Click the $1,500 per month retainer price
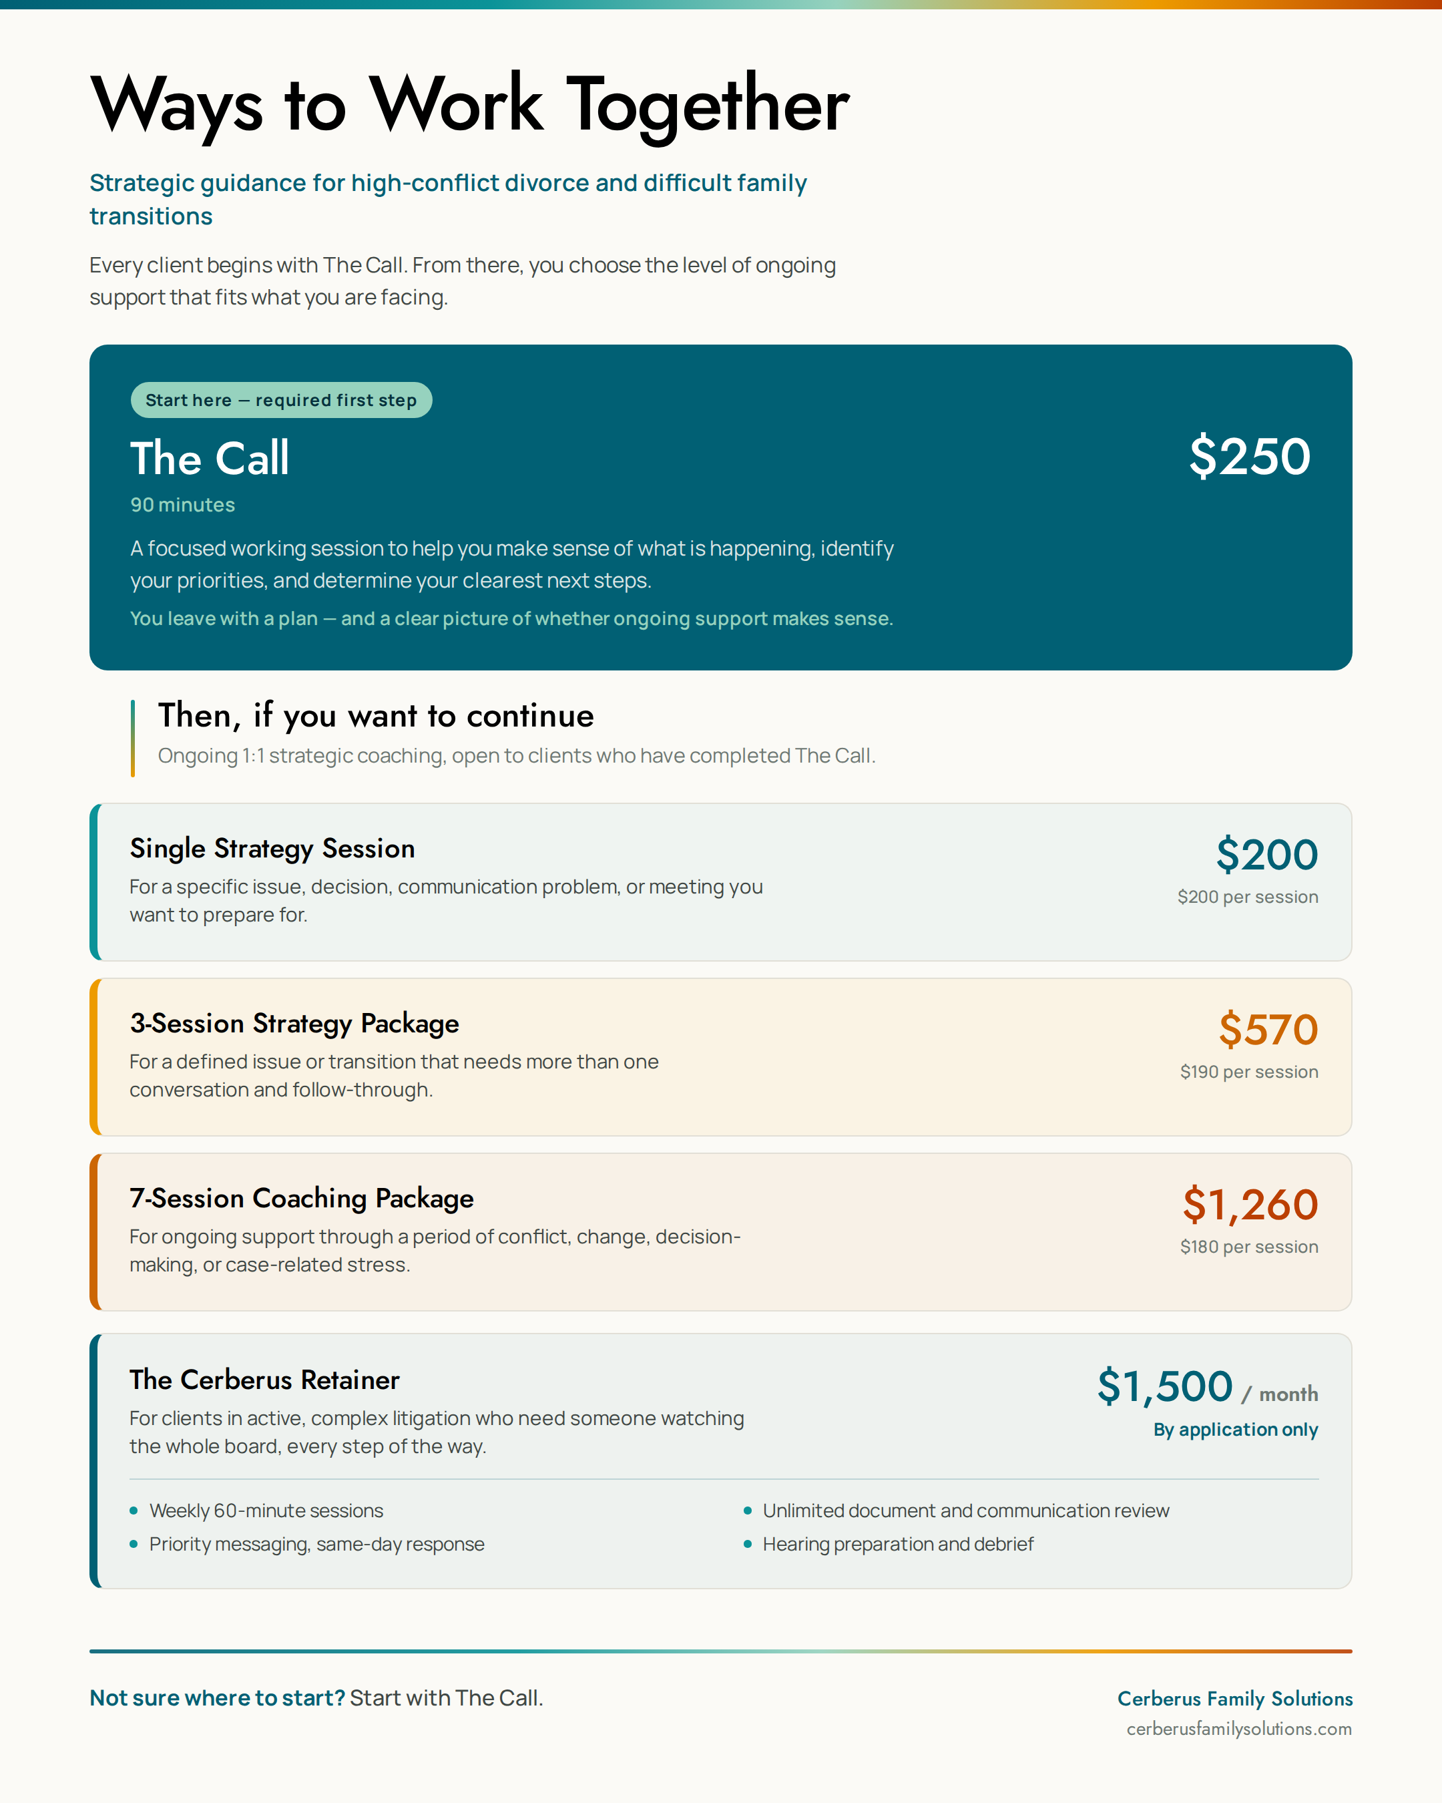The width and height of the screenshot is (1442, 1803). (x=1207, y=1386)
